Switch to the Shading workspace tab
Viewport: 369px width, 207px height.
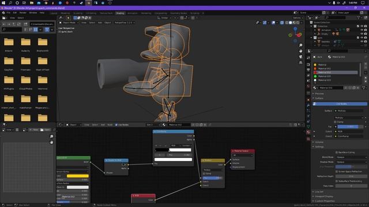click(x=120, y=13)
